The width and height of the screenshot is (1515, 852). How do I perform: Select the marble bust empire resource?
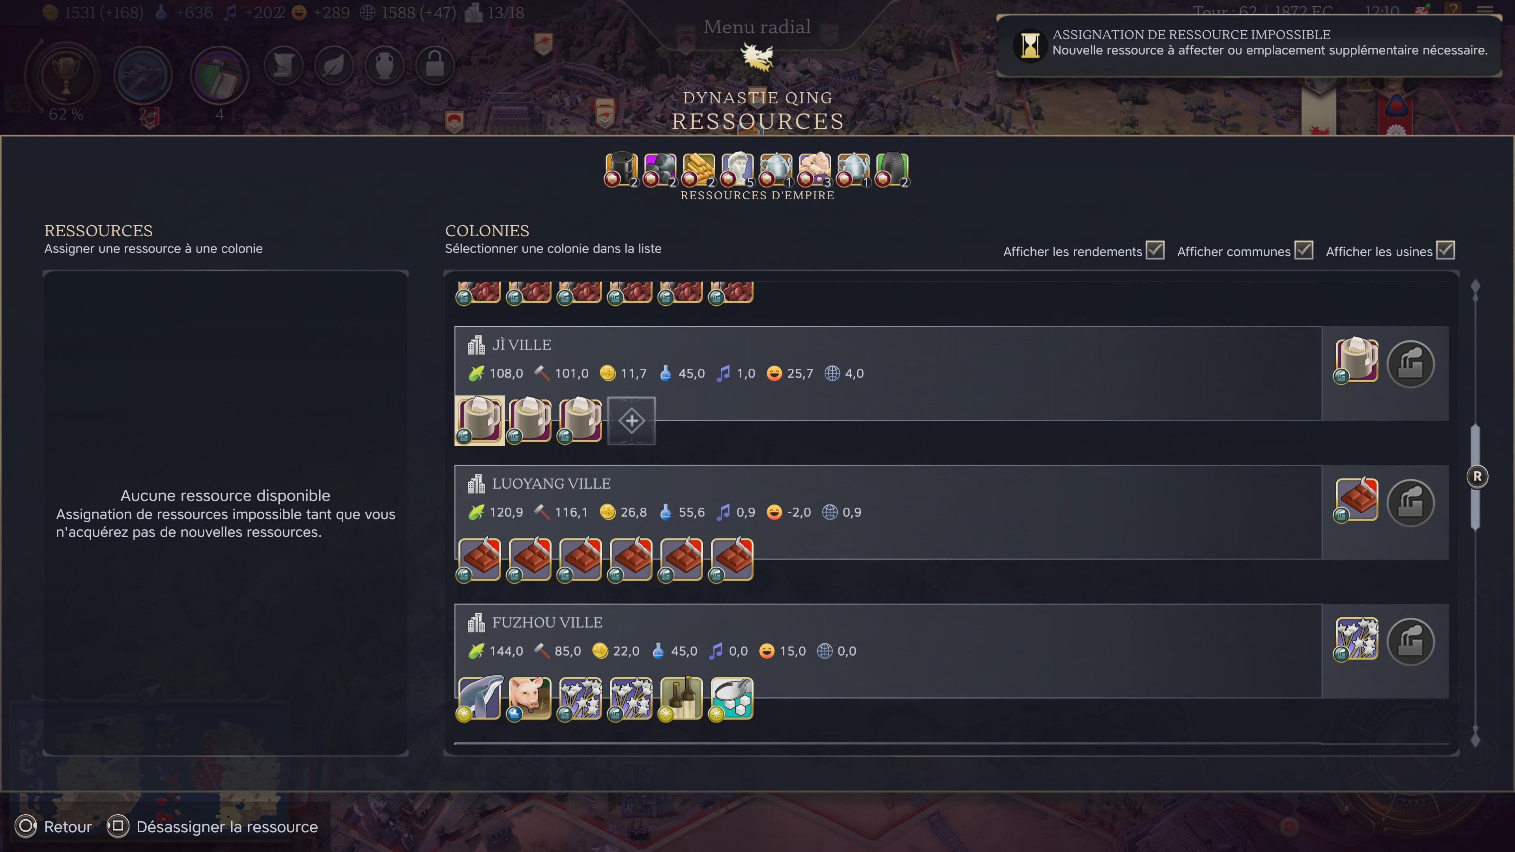click(x=737, y=170)
